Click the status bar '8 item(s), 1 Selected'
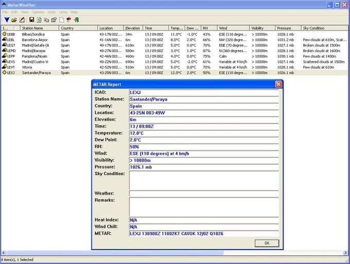This screenshot has height=264, width=350. tap(17, 260)
